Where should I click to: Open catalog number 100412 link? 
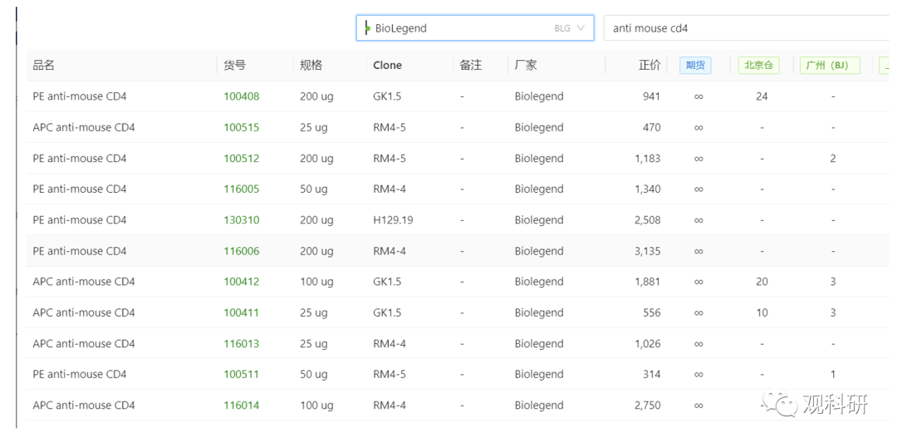241,282
